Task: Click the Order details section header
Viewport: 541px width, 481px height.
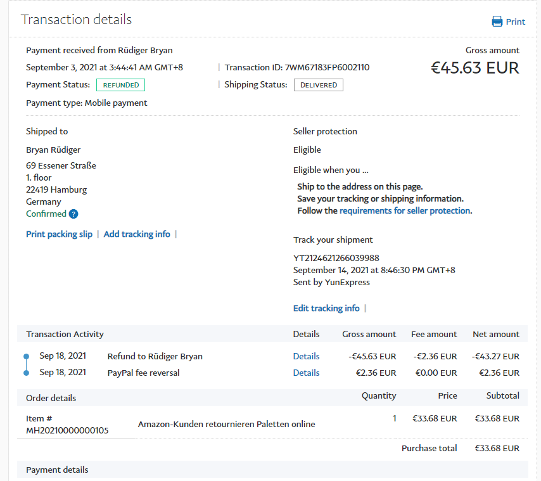Action: [x=51, y=398]
